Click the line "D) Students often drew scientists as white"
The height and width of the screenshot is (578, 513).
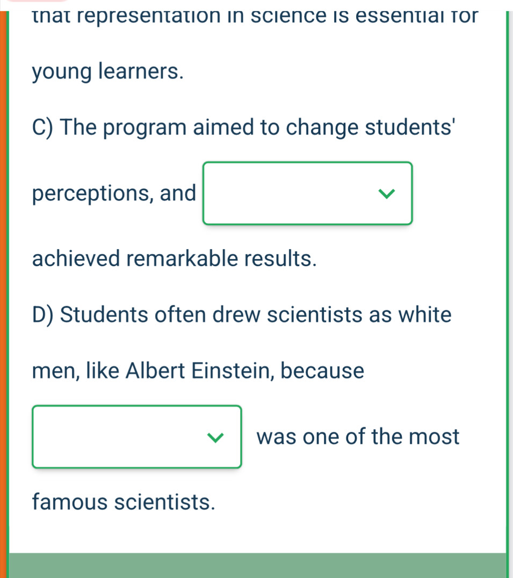pos(242,315)
